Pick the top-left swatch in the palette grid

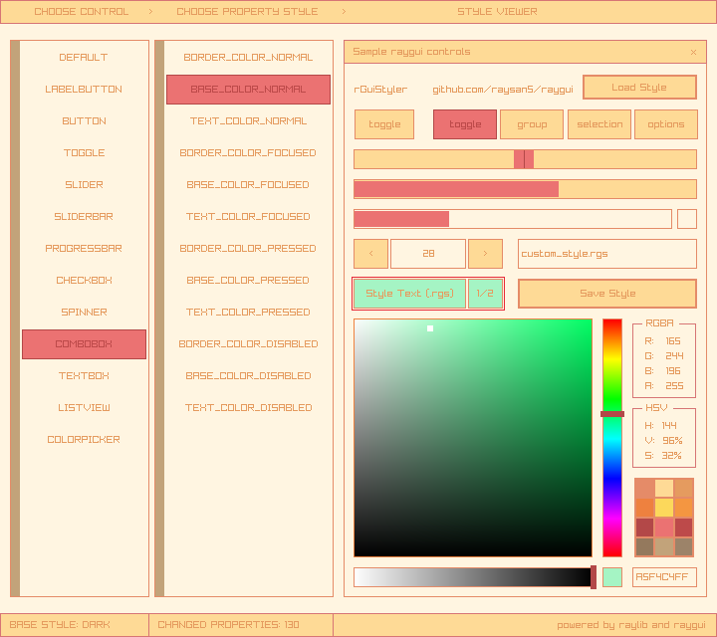645,489
